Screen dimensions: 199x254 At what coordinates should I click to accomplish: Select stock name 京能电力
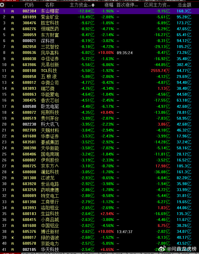[x=50, y=244]
